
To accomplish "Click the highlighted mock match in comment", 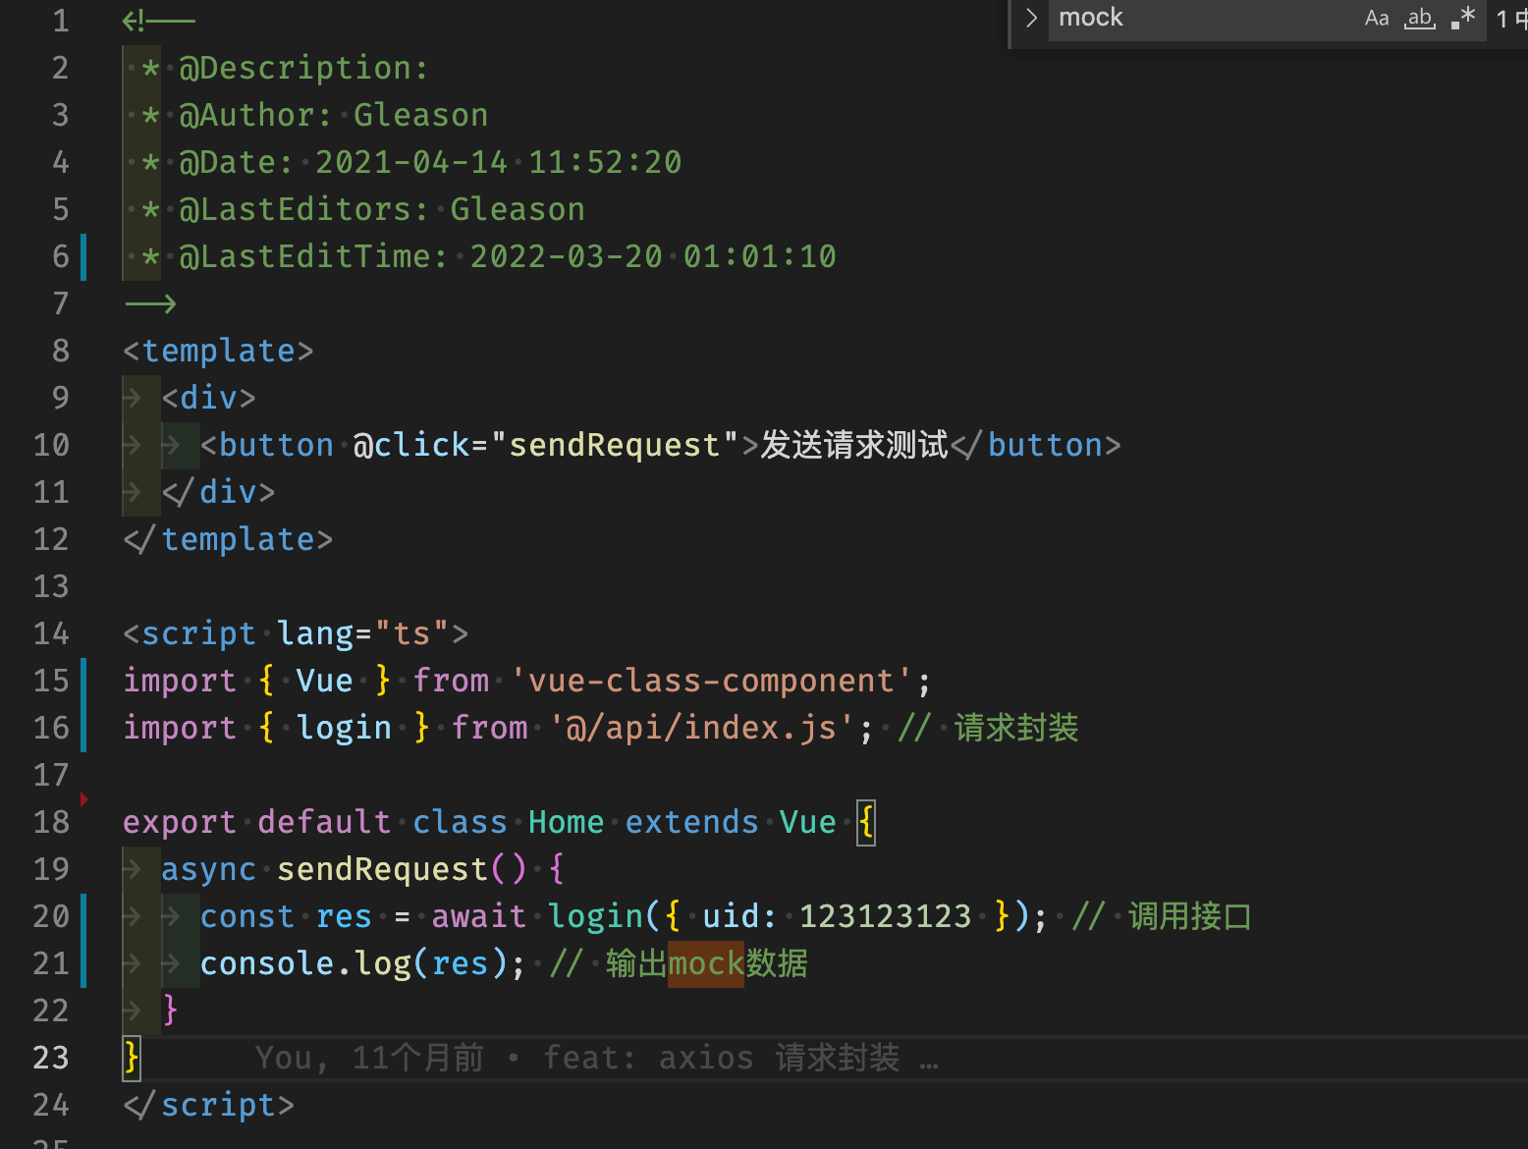I will click(706, 963).
